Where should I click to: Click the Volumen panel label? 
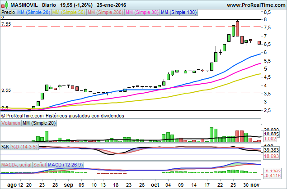[11, 123]
